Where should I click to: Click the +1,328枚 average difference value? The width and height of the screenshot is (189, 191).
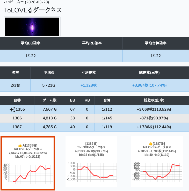(x=89, y=85)
